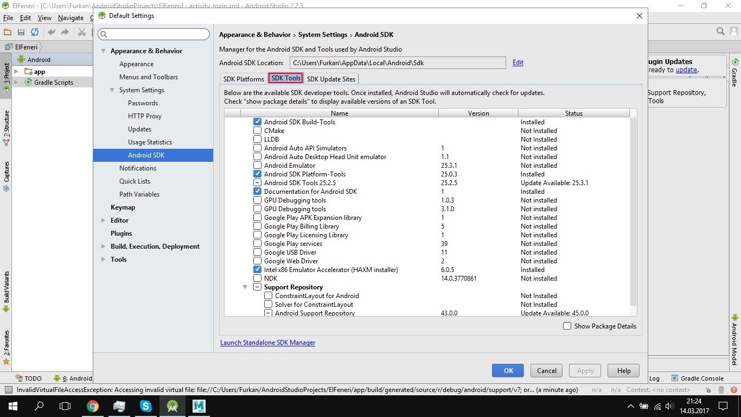Click the status bar tool windows toggle icon
The width and height of the screenshot is (741, 417).
click(8, 390)
